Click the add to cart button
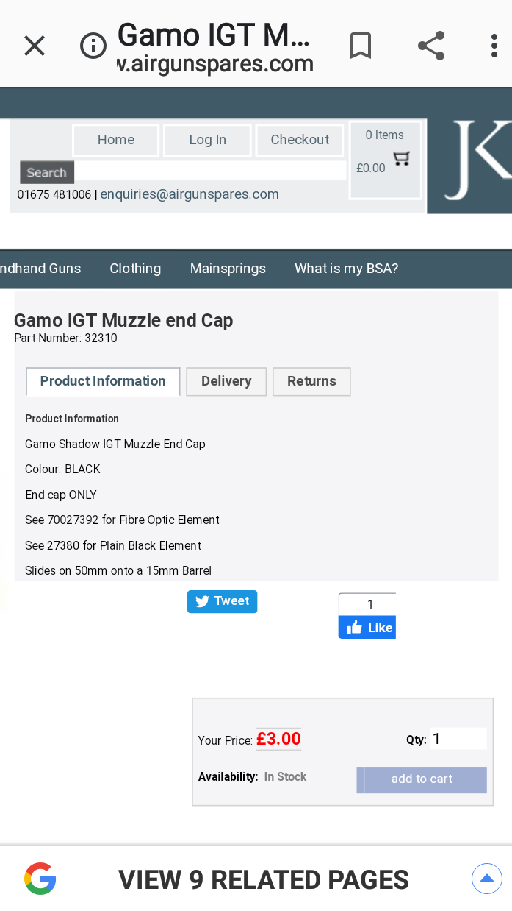This screenshot has width=512, height=911. [x=422, y=779]
